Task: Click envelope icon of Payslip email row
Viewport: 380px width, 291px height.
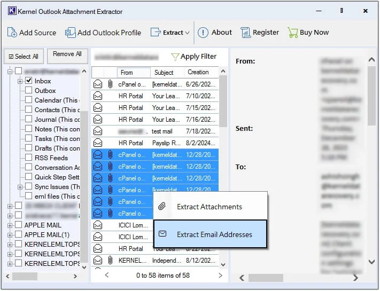Action: (x=98, y=143)
